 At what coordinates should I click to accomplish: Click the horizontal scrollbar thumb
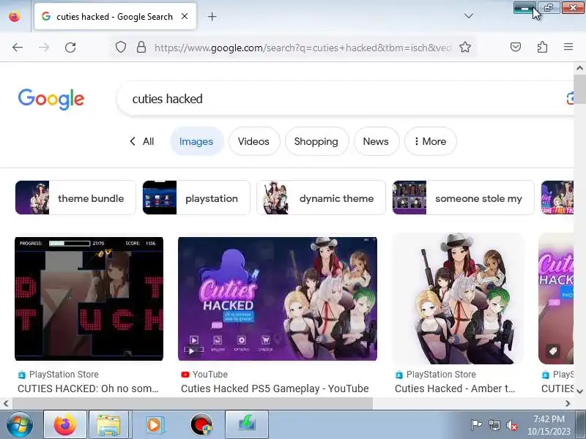(x=193, y=404)
